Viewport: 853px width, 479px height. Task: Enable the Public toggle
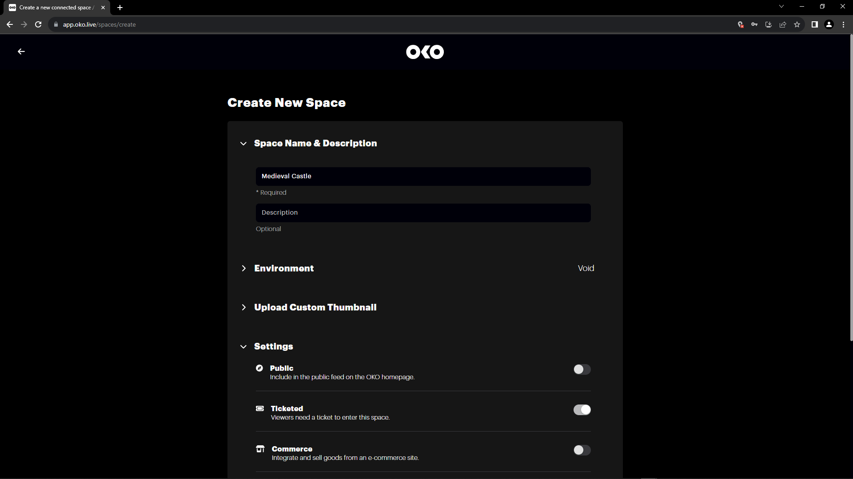[582, 369]
